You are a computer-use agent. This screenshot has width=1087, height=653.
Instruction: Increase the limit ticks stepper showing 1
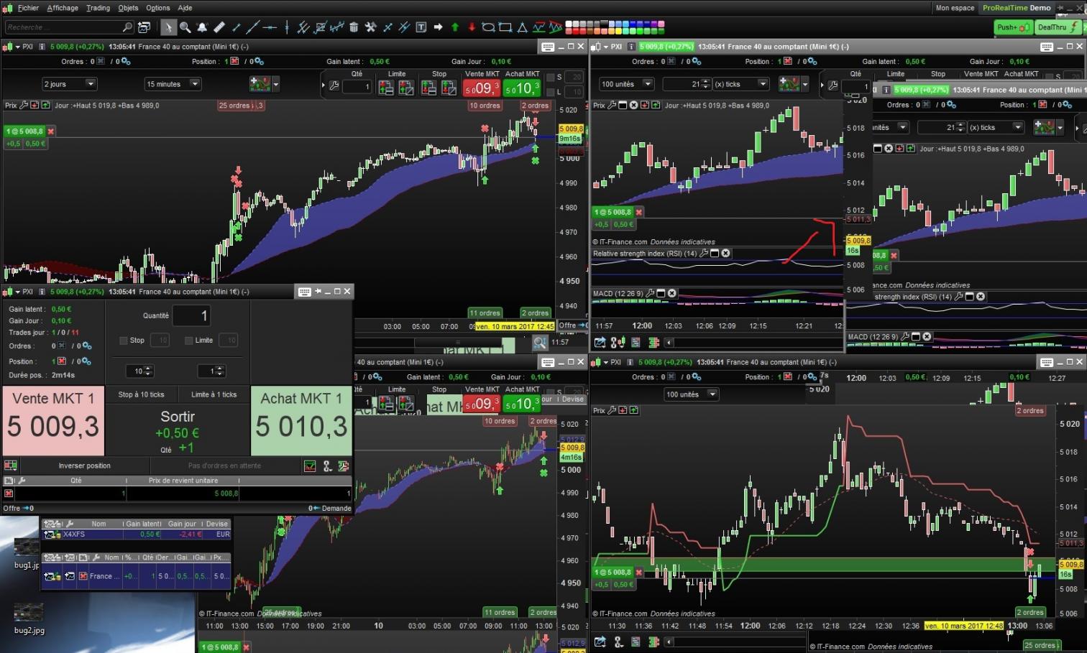pyautogui.click(x=220, y=369)
